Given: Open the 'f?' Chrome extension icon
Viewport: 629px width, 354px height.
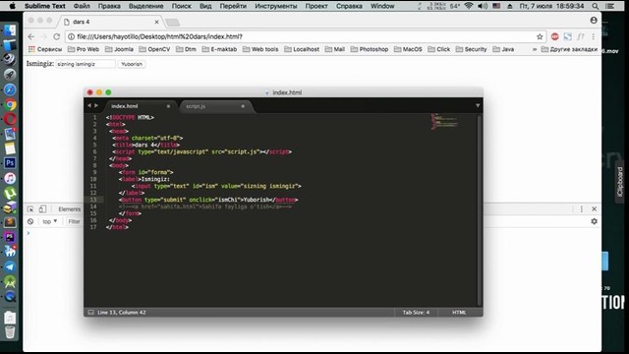Looking at the screenshot, I should coord(581,36).
